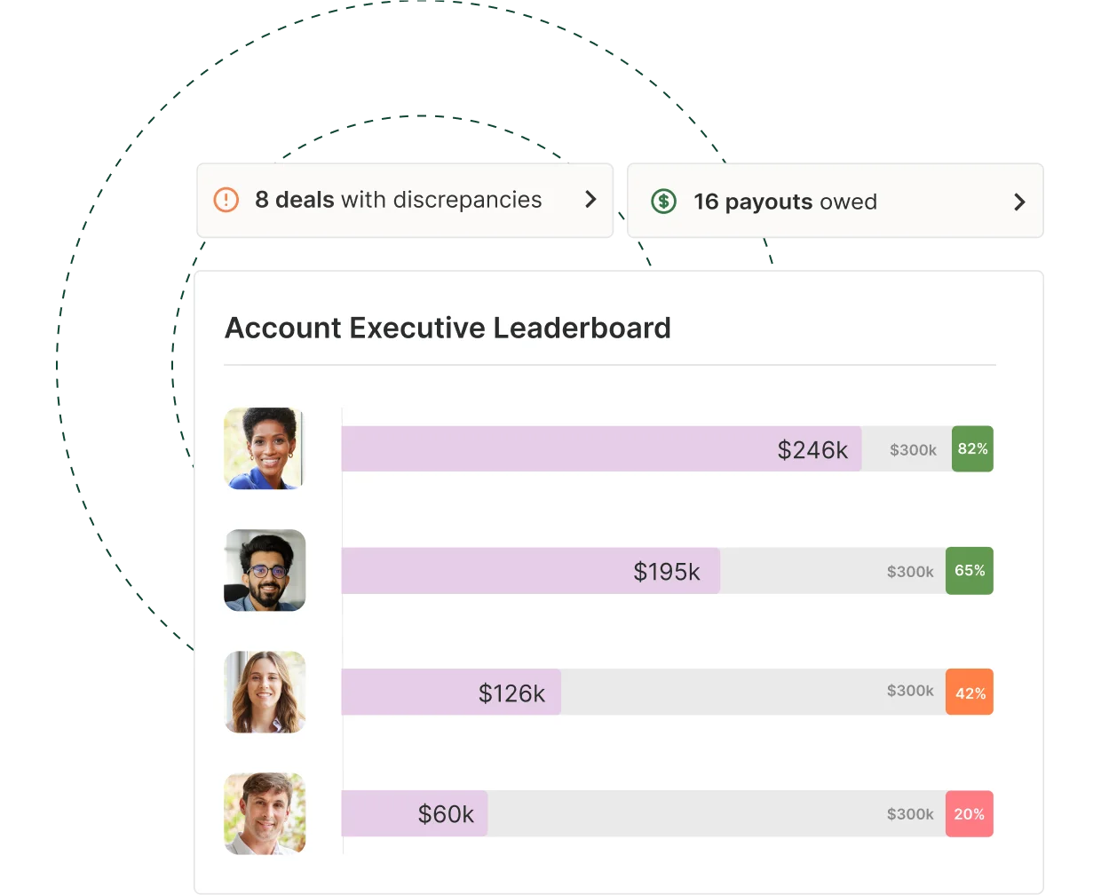
Task: Open the 8 deals with discrepancies card
Action: (405, 201)
